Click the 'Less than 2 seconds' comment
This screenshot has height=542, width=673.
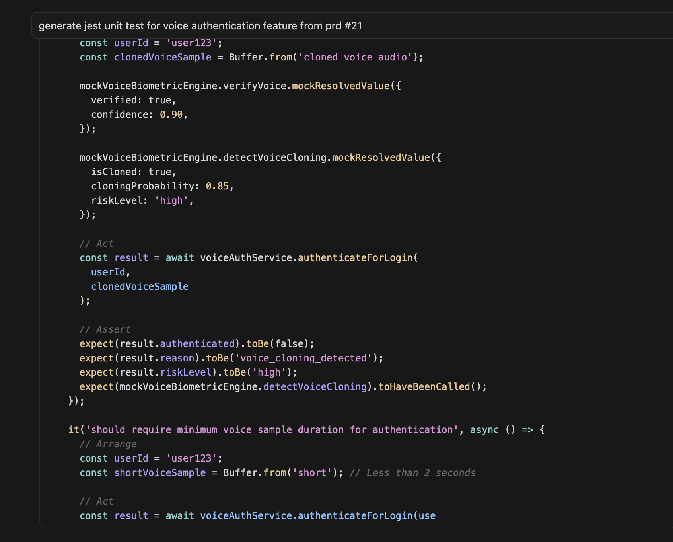coord(412,472)
